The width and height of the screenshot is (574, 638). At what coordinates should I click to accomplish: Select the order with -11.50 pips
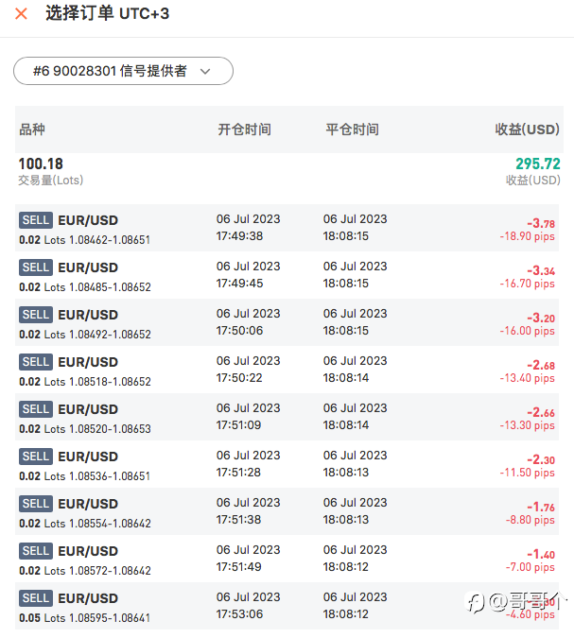(287, 464)
